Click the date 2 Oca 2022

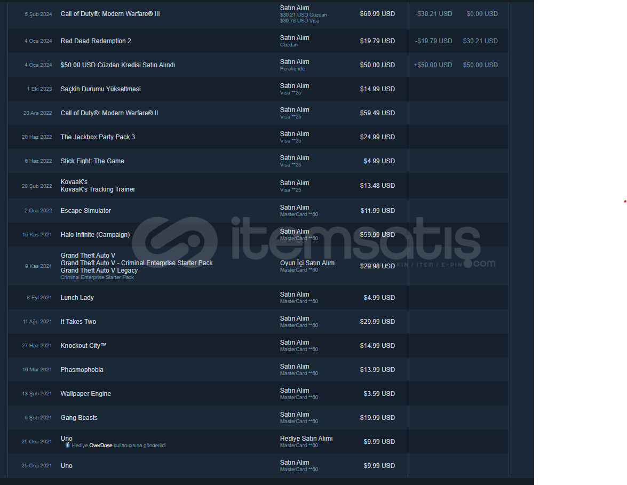tap(38, 211)
